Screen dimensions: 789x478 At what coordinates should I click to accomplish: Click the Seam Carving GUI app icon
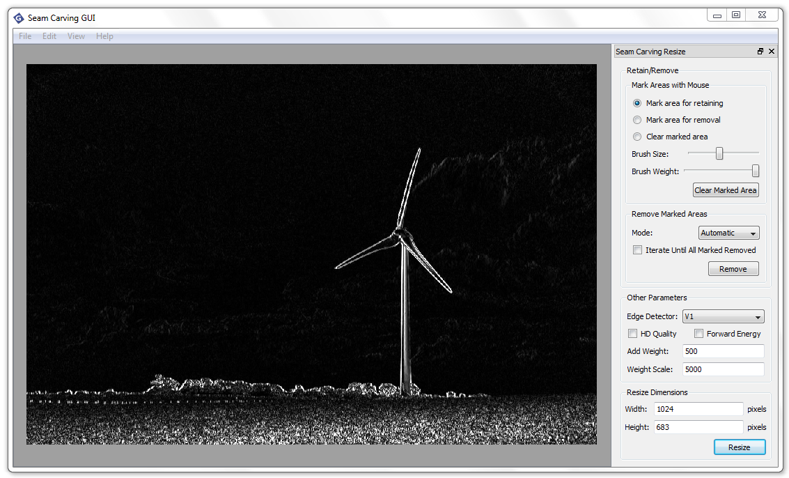click(19, 18)
